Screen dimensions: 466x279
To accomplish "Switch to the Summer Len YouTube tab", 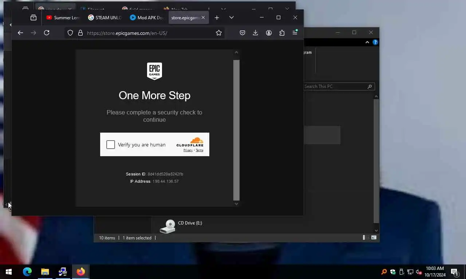I will click(x=63, y=17).
